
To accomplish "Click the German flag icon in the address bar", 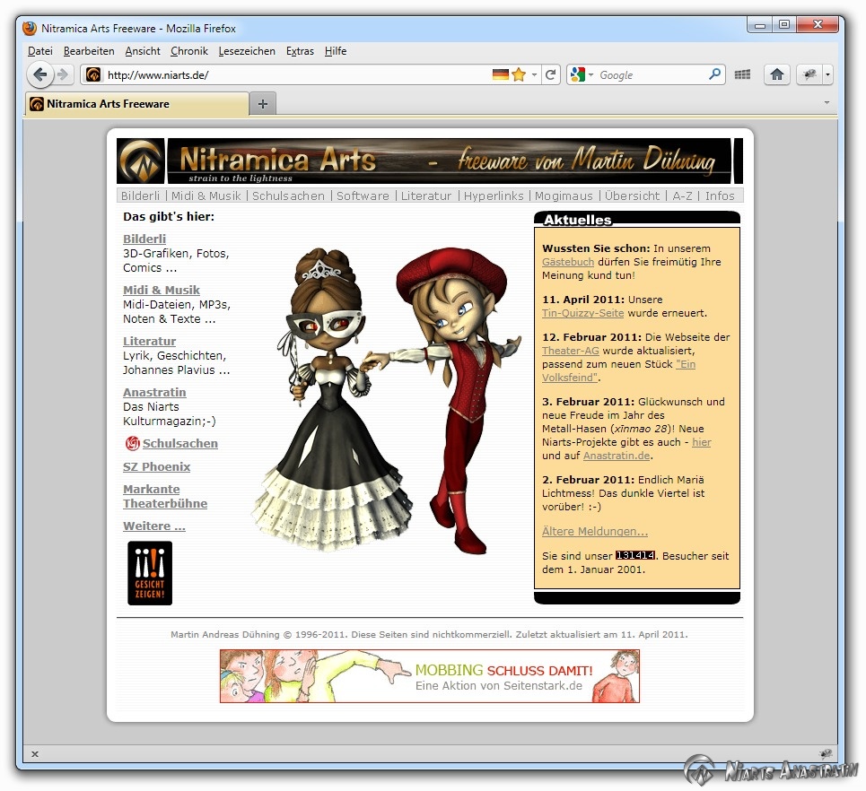I will pyautogui.click(x=500, y=75).
